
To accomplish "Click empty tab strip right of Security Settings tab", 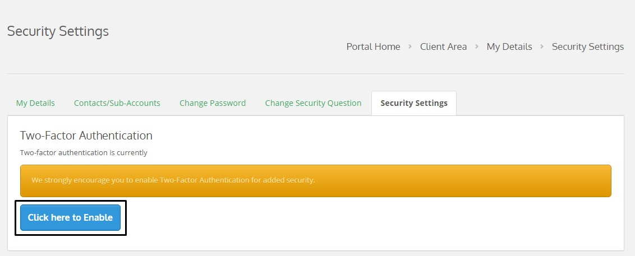I will tap(539, 103).
